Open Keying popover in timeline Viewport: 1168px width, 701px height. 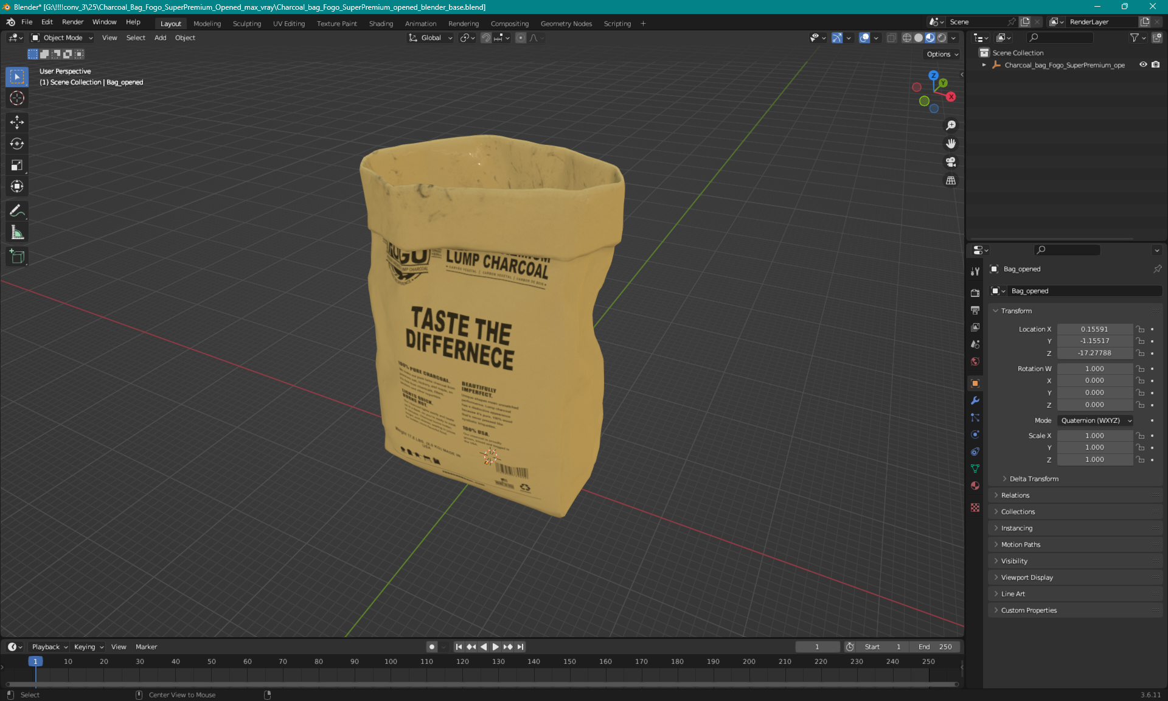(x=88, y=647)
